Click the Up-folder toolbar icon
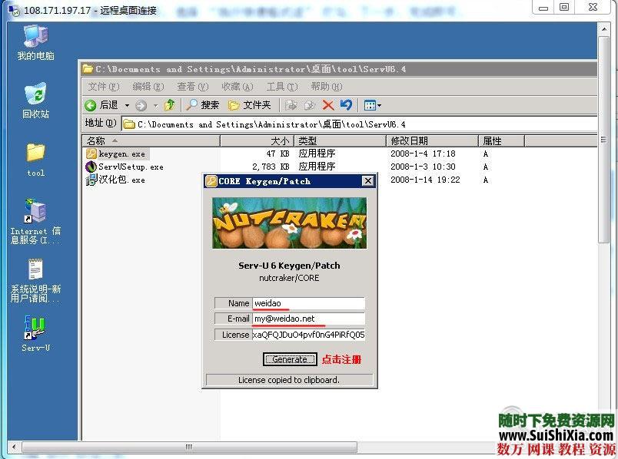Image resolution: width=618 pixels, height=459 pixels. (171, 105)
